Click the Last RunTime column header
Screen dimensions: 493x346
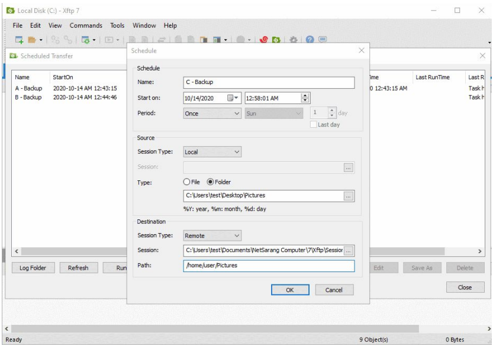pos(433,77)
